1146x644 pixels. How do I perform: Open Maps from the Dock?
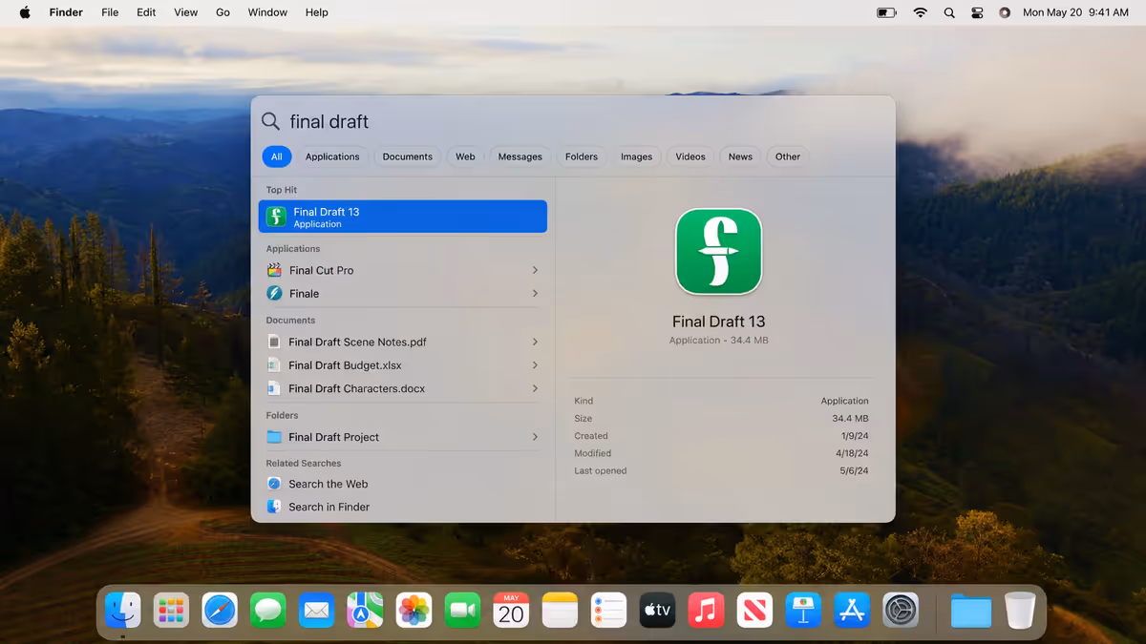tap(365, 611)
